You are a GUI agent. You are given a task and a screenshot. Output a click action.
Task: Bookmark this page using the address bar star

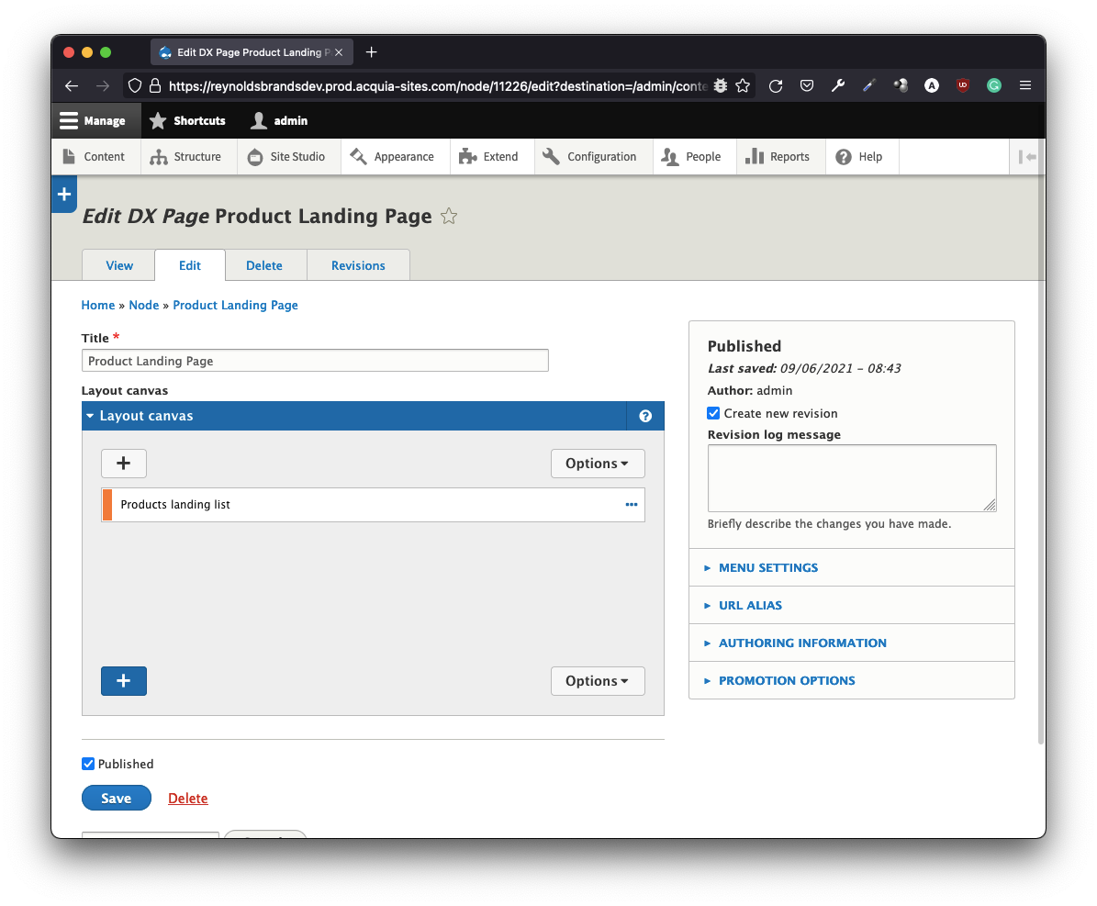743,85
